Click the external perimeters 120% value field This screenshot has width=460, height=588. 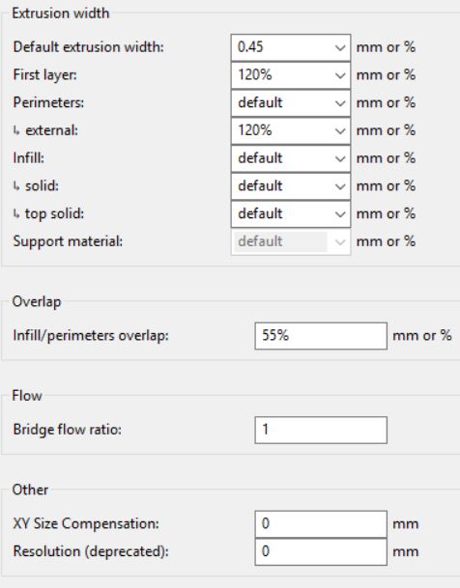pyautogui.click(x=281, y=131)
